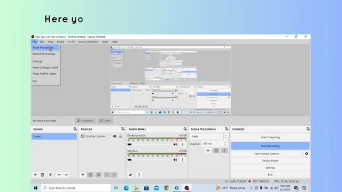The image size is (342, 192).
Task: Open Edit menu
Action: coord(42,42)
